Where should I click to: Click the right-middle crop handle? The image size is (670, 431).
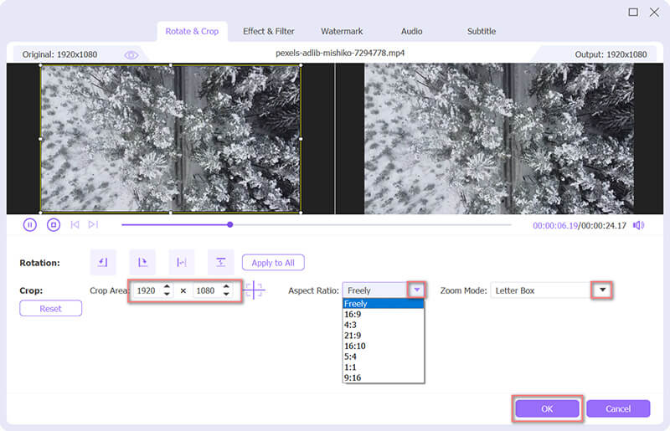[301, 139]
